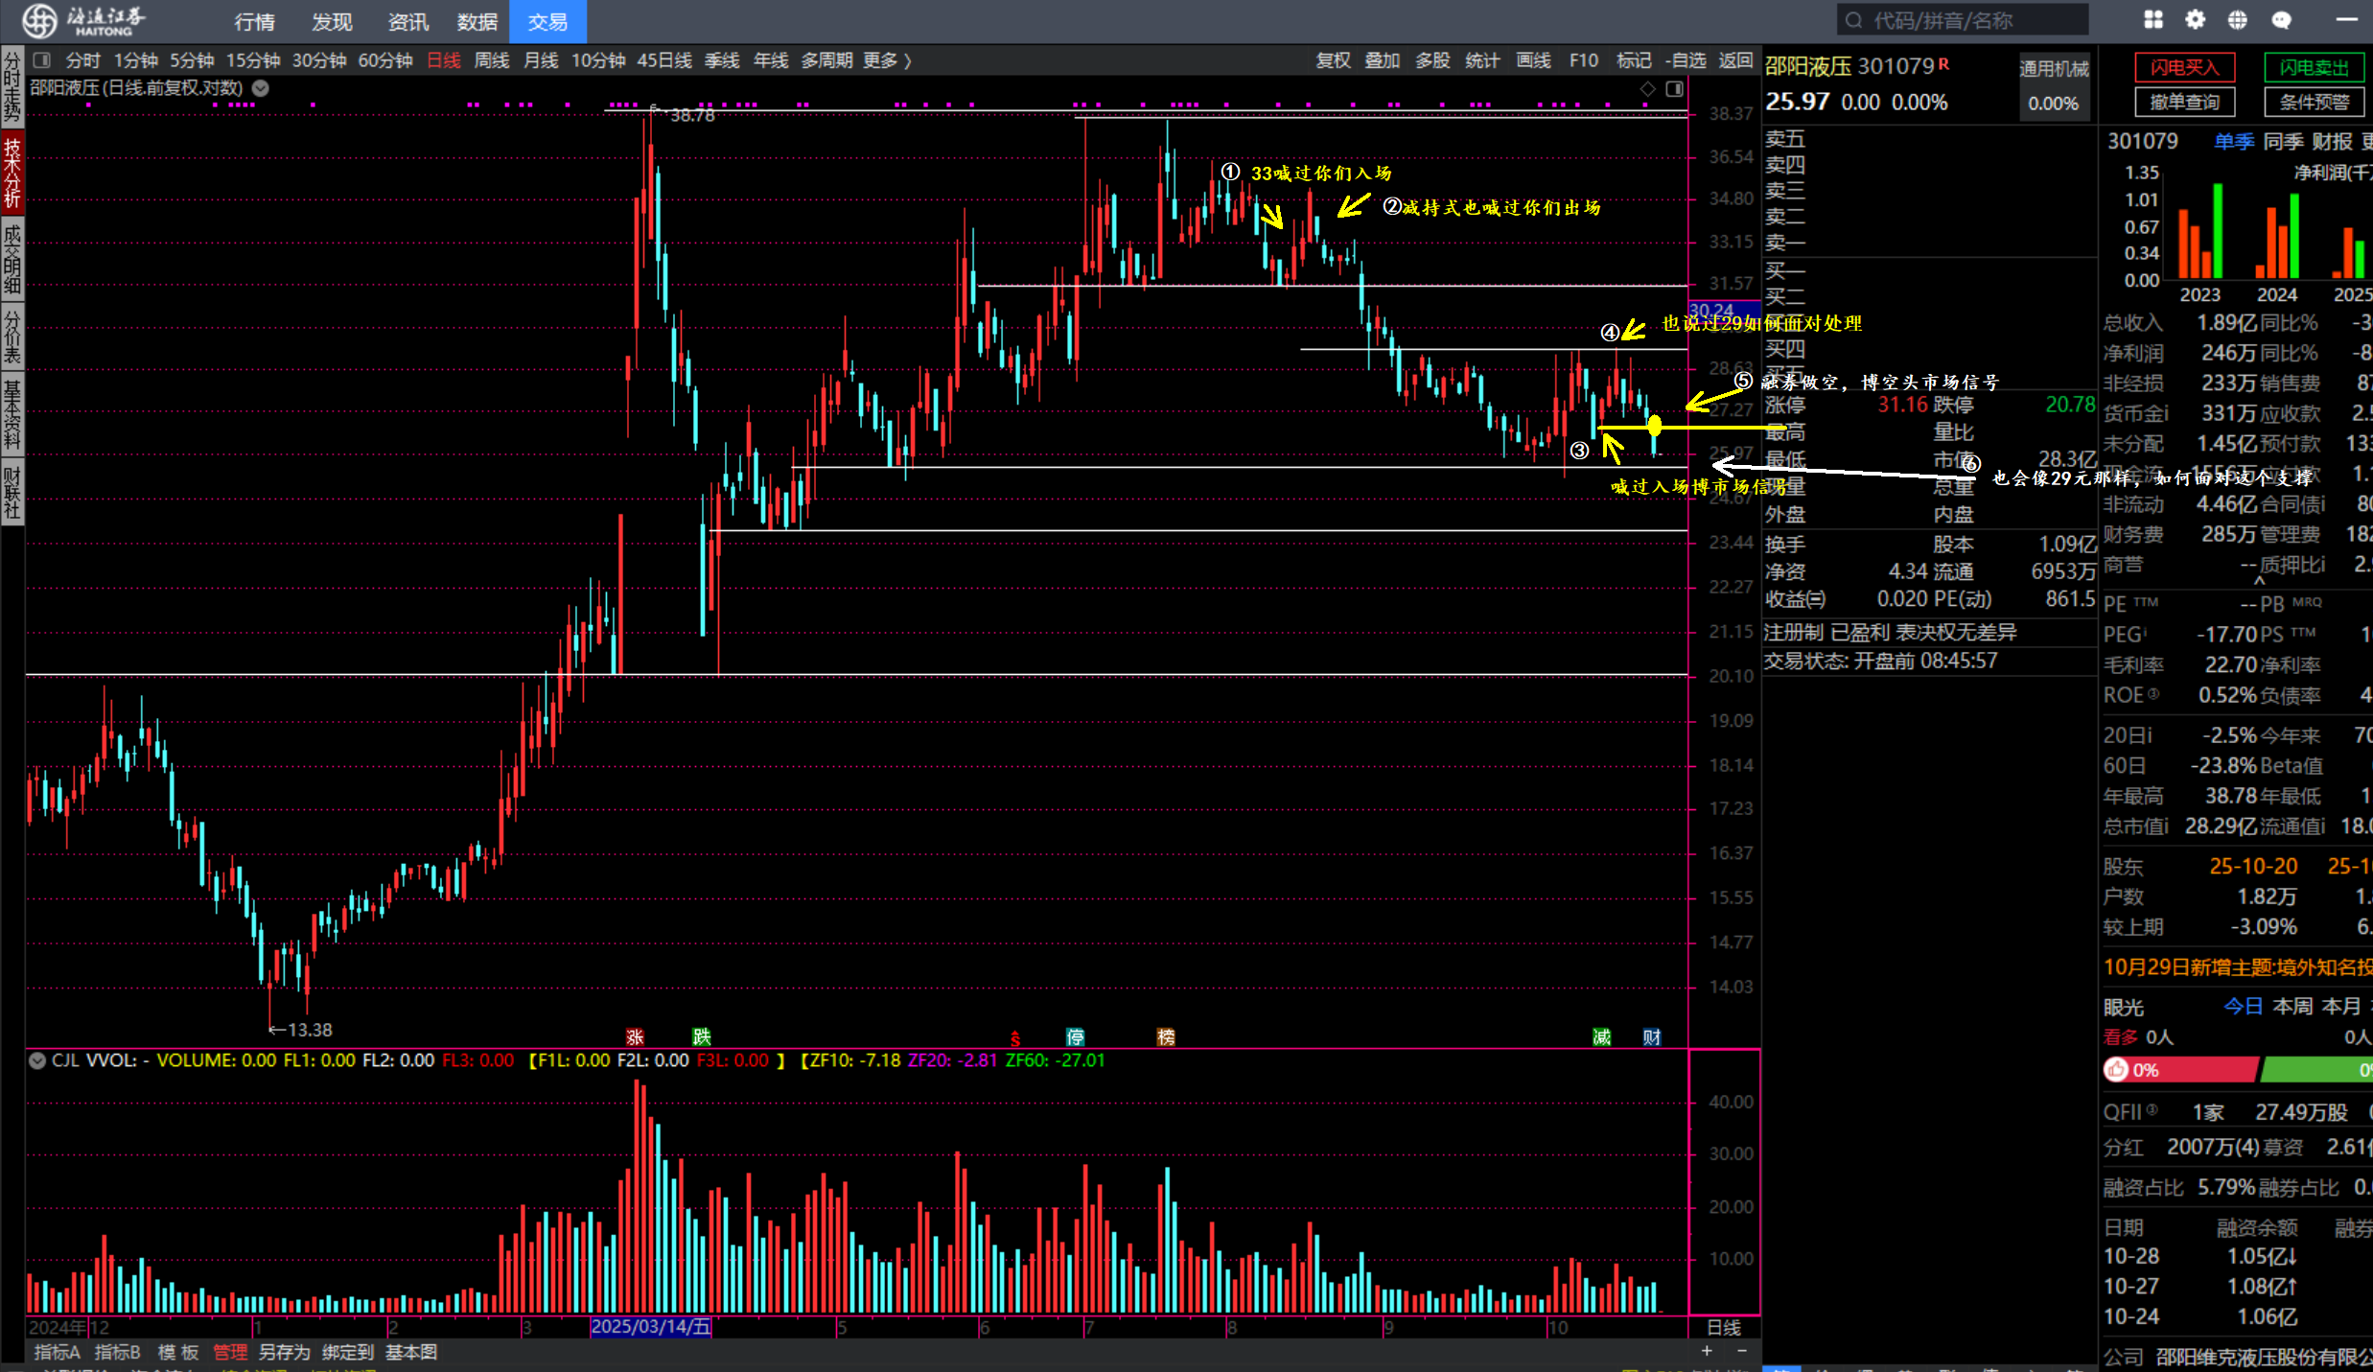Click the stock code search field
2373x1372 pixels.
pyautogui.click(x=1963, y=20)
